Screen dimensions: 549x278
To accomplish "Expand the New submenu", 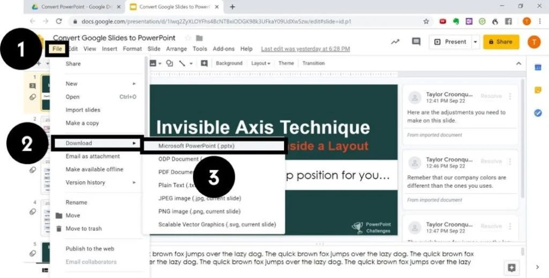I will [x=101, y=83].
